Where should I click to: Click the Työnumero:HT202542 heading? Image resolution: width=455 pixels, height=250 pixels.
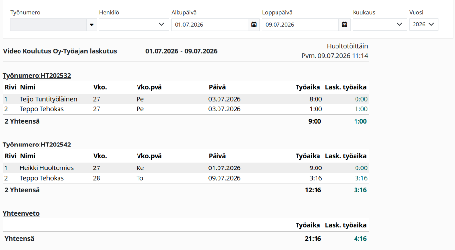click(37, 145)
